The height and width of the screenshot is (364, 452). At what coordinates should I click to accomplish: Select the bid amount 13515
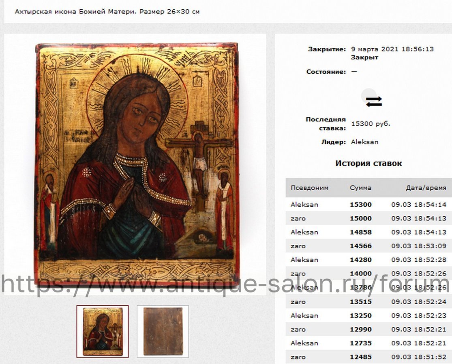[x=361, y=302]
